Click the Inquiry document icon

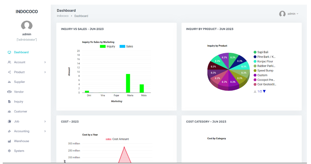click(x=9, y=102)
